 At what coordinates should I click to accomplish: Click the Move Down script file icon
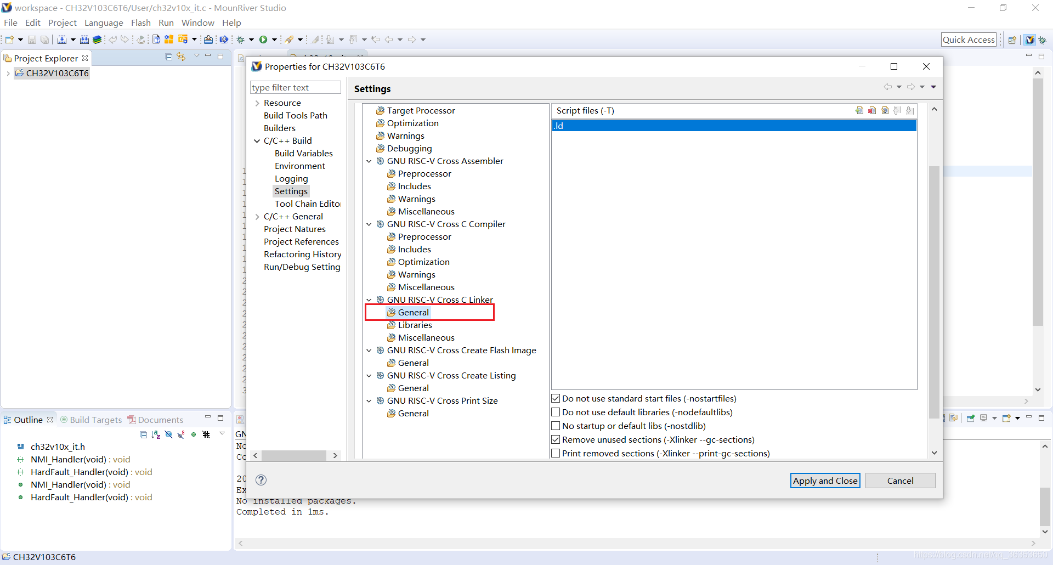[910, 110]
